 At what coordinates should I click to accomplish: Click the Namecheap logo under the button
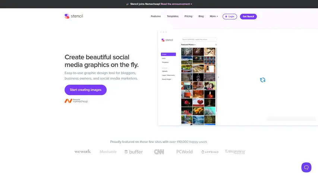point(76,101)
